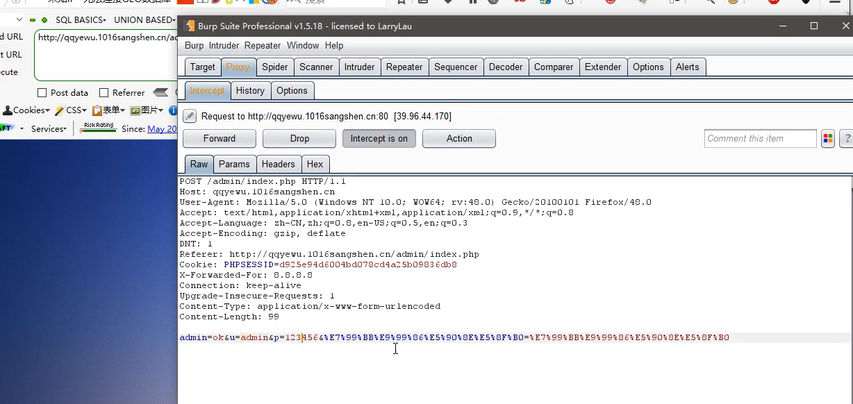Click the help question mark icon
The height and width of the screenshot is (404, 853).
pyautogui.click(x=847, y=138)
